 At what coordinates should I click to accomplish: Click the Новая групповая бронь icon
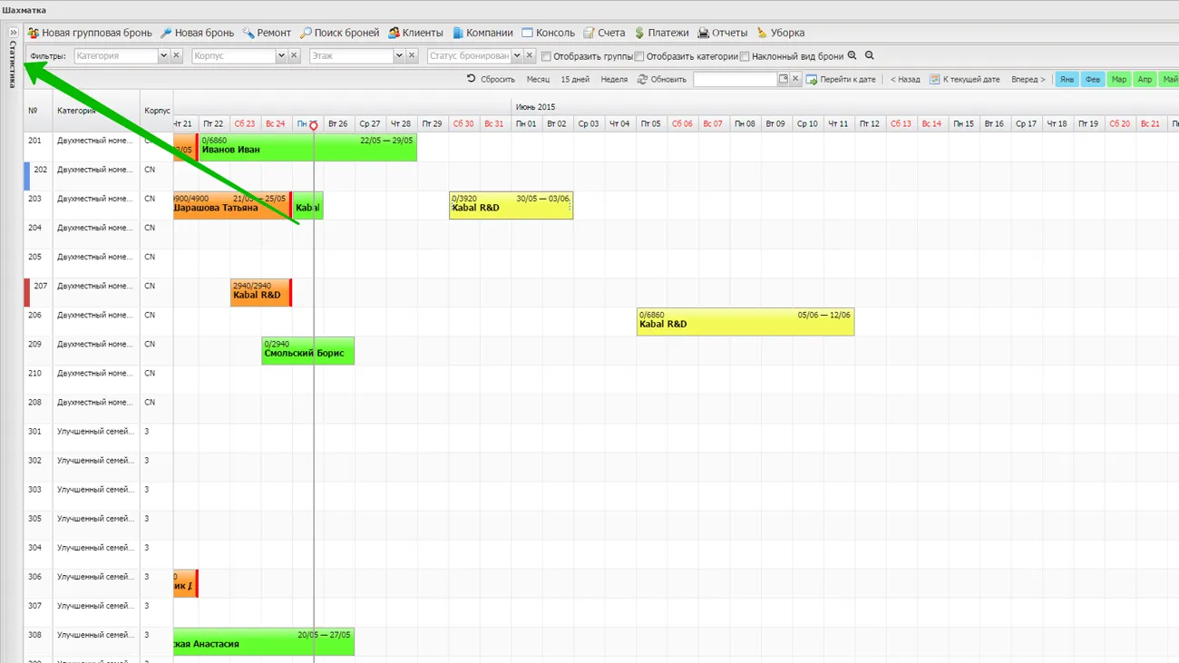(34, 33)
